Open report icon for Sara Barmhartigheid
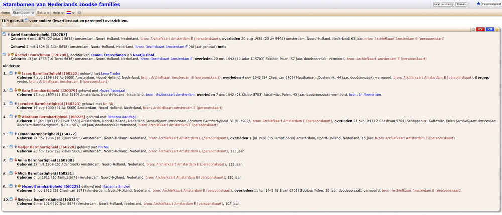The width and height of the screenshot is (502, 215). click(x=12, y=90)
